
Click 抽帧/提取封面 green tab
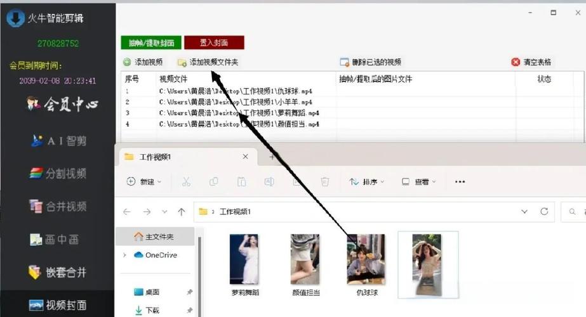click(x=151, y=42)
